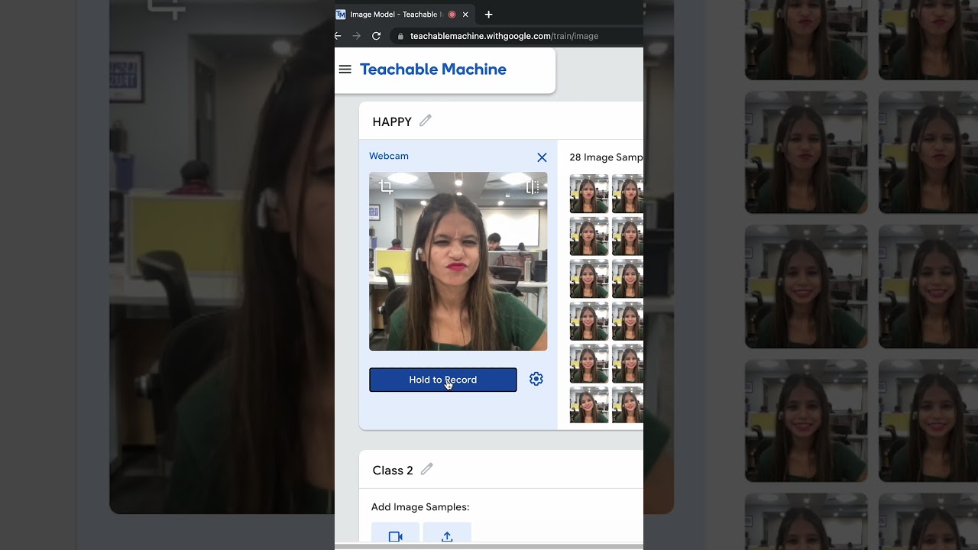Reload the Teachable Machine page
978x550 pixels.
click(376, 36)
